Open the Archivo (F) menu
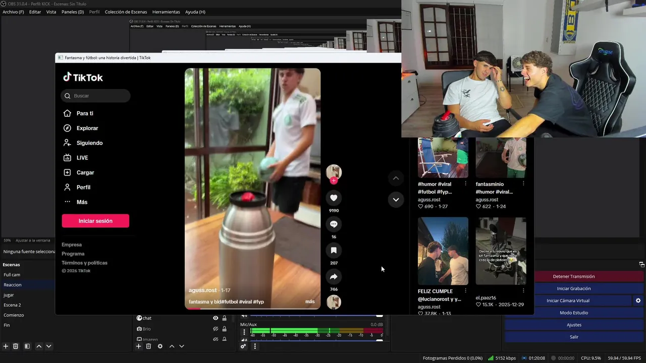The image size is (646, 363). coord(13,12)
